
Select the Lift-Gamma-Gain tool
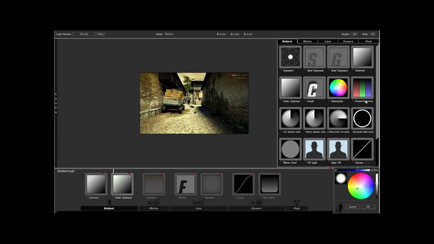(x=290, y=119)
